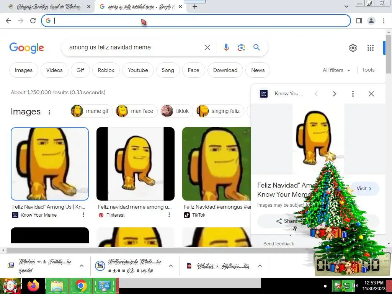Switch to Chrome on the taskbar
Viewport: 392px width, 294px height.
pyautogui.click(x=80, y=286)
